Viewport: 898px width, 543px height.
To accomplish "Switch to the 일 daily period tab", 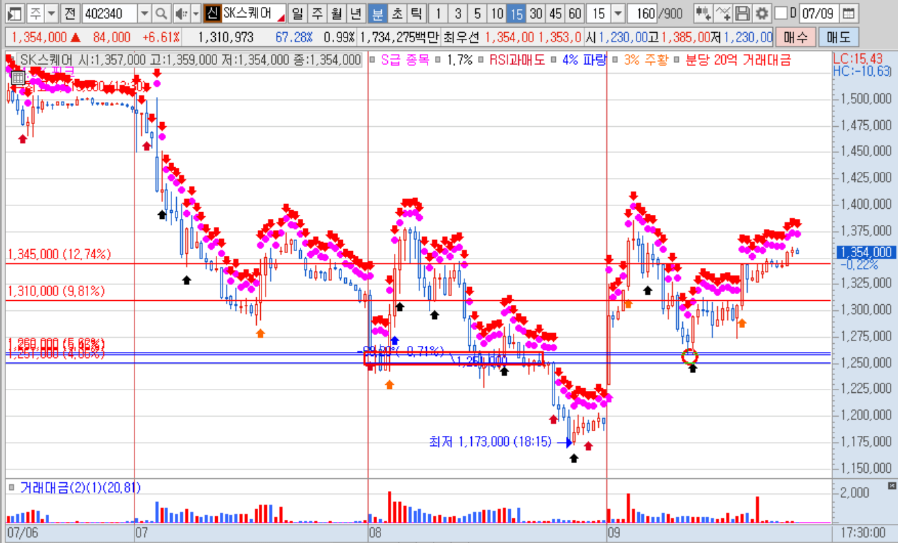I will coord(297,13).
